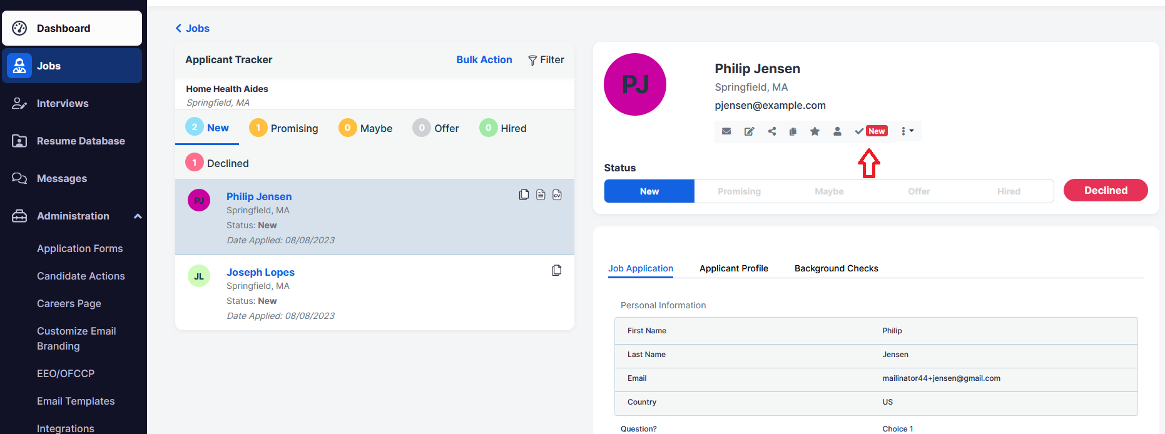Image resolution: width=1165 pixels, height=434 pixels.
Task: Open the Filter options in Applicant Tracker
Action: click(x=546, y=60)
